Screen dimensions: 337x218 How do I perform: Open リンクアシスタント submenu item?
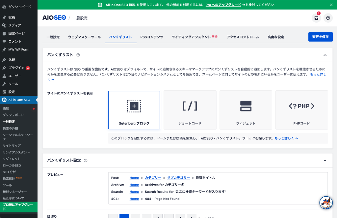tap(19, 152)
